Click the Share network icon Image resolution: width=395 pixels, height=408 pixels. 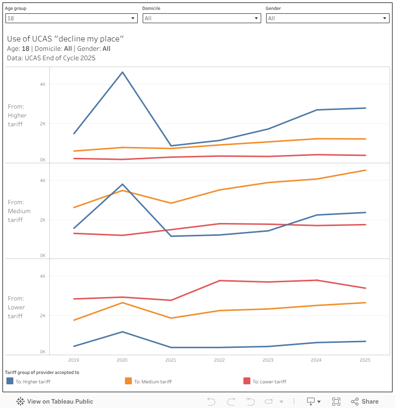coord(355,402)
